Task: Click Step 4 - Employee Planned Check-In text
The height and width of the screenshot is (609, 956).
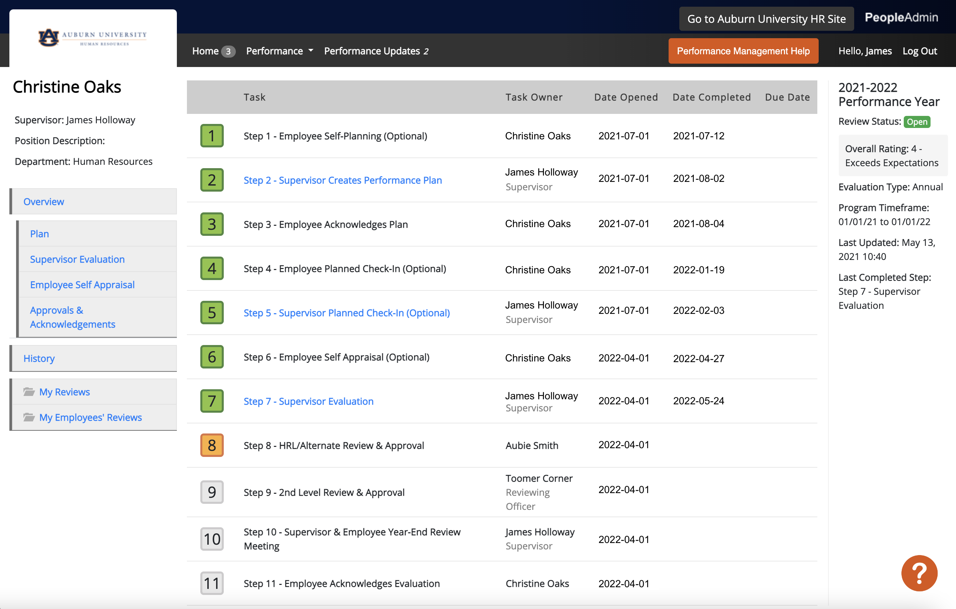Action: pos(345,269)
